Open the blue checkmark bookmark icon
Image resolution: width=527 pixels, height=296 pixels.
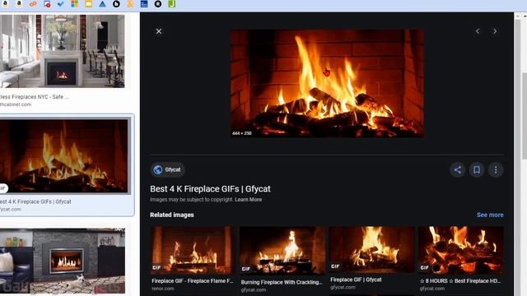pos(61,4)
